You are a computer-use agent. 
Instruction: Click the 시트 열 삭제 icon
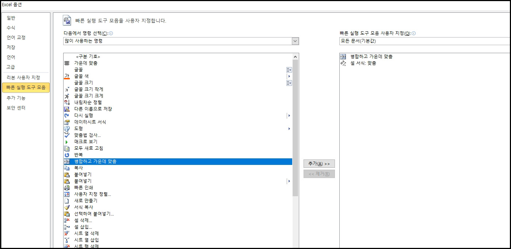tap(67, 233)
